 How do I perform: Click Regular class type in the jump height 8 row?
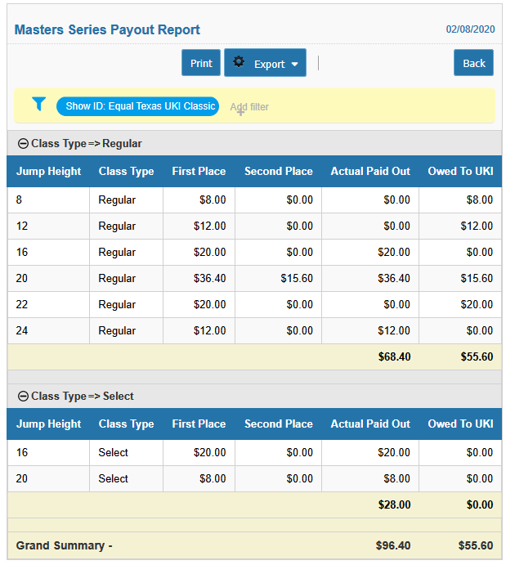coord(126,200)
